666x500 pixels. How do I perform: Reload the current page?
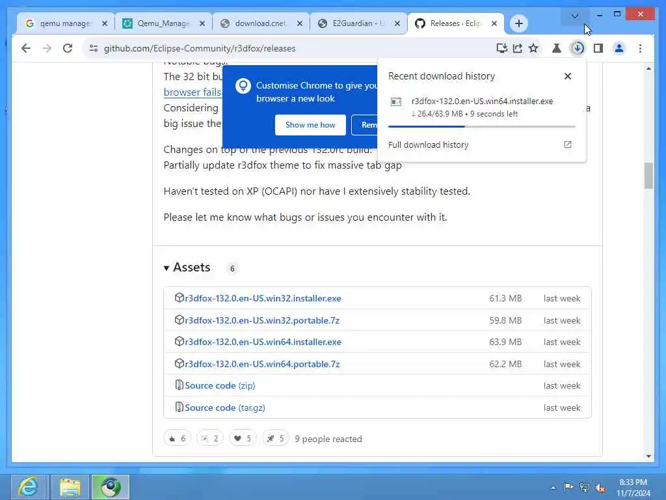68,48
